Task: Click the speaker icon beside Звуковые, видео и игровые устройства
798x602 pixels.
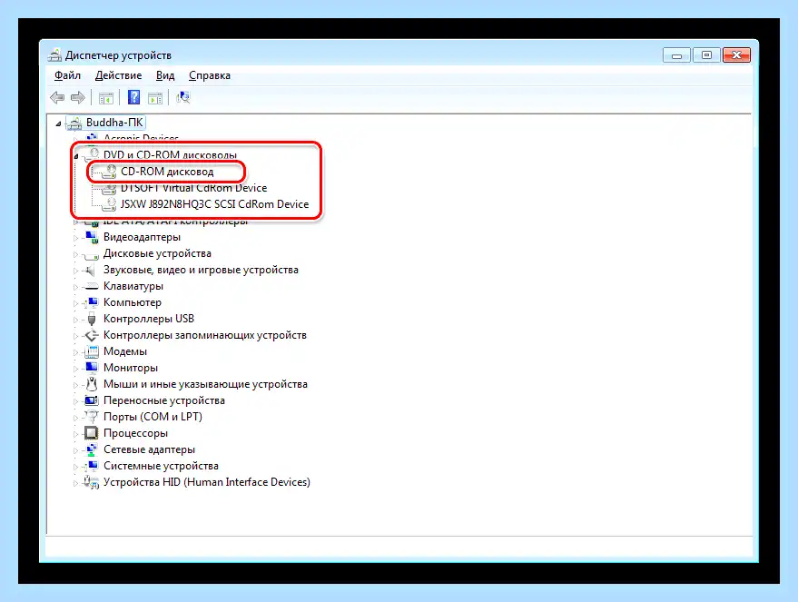Action: click(92, 270)
